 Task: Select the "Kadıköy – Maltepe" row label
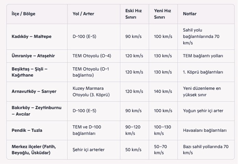(32, 36)
